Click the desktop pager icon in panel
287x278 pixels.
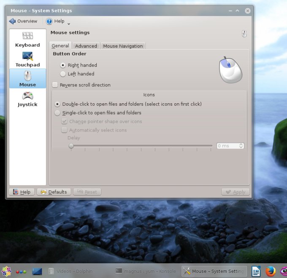[x=37, y=271]
